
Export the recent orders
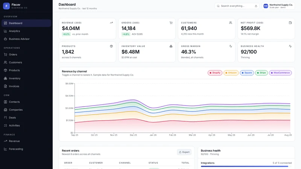[x=184, y=152]
